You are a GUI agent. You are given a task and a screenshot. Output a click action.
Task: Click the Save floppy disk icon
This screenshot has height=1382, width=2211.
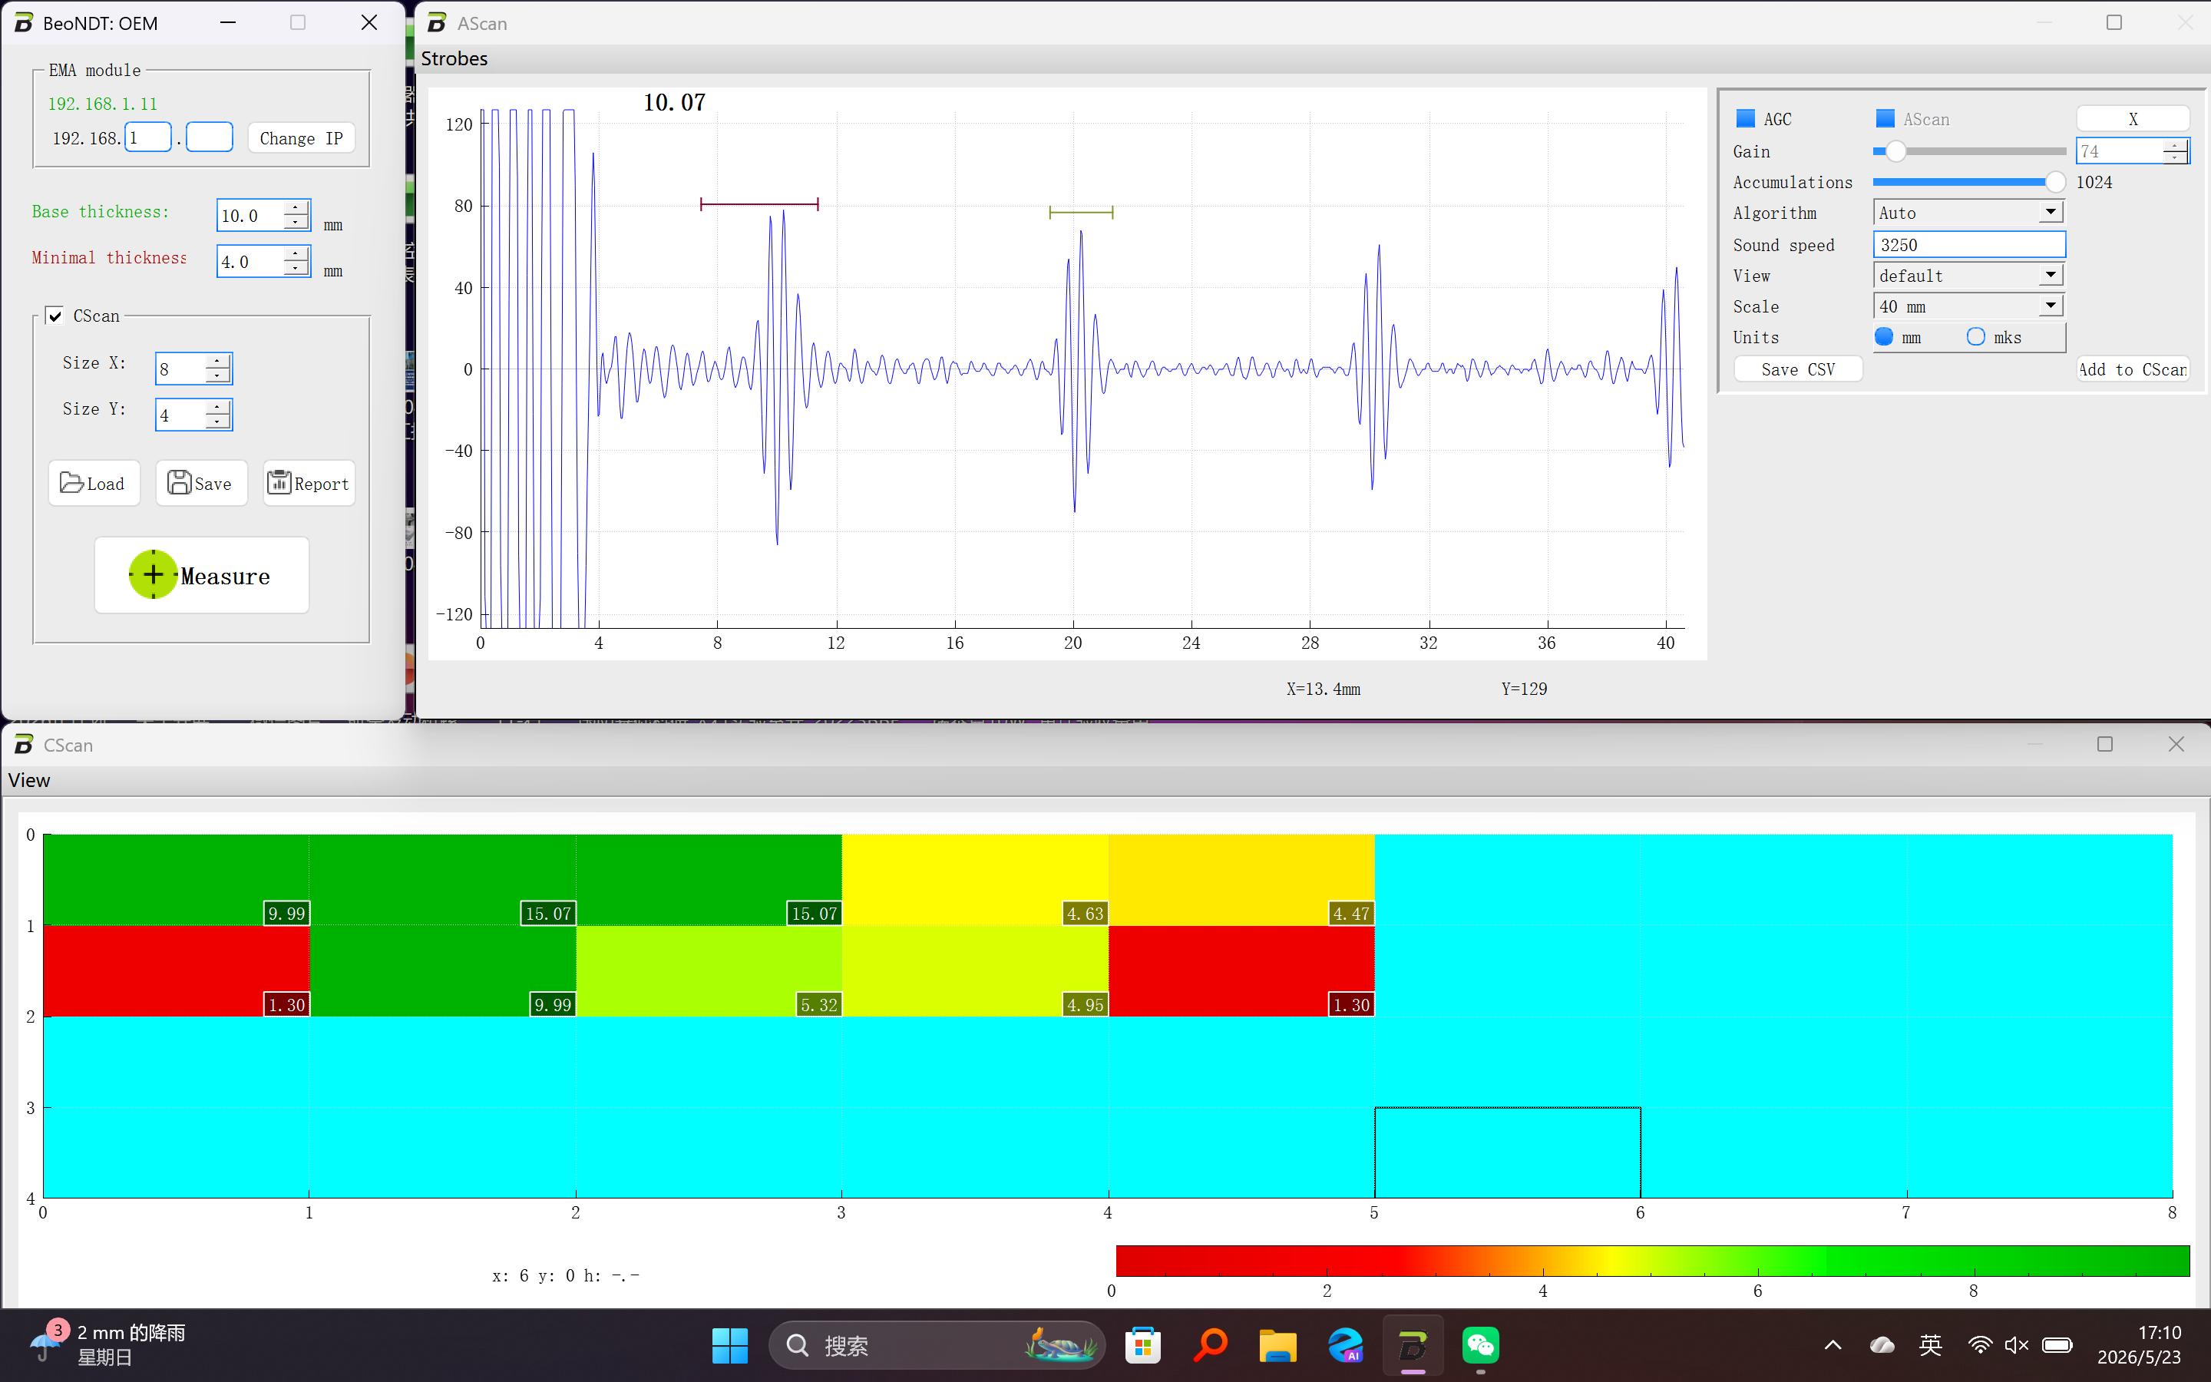coord(179,483)
